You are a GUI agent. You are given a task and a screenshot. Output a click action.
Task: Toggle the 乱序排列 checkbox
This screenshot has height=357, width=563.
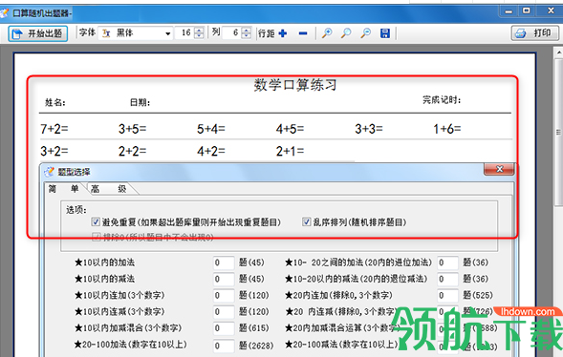point(306,222)
